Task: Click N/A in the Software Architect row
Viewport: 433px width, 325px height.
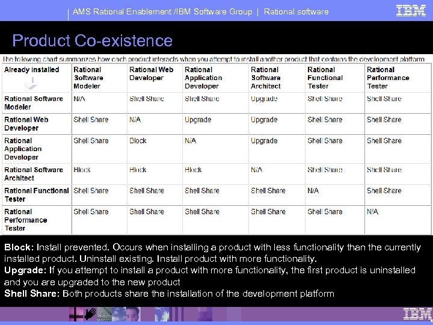Action: coord(257,170)
